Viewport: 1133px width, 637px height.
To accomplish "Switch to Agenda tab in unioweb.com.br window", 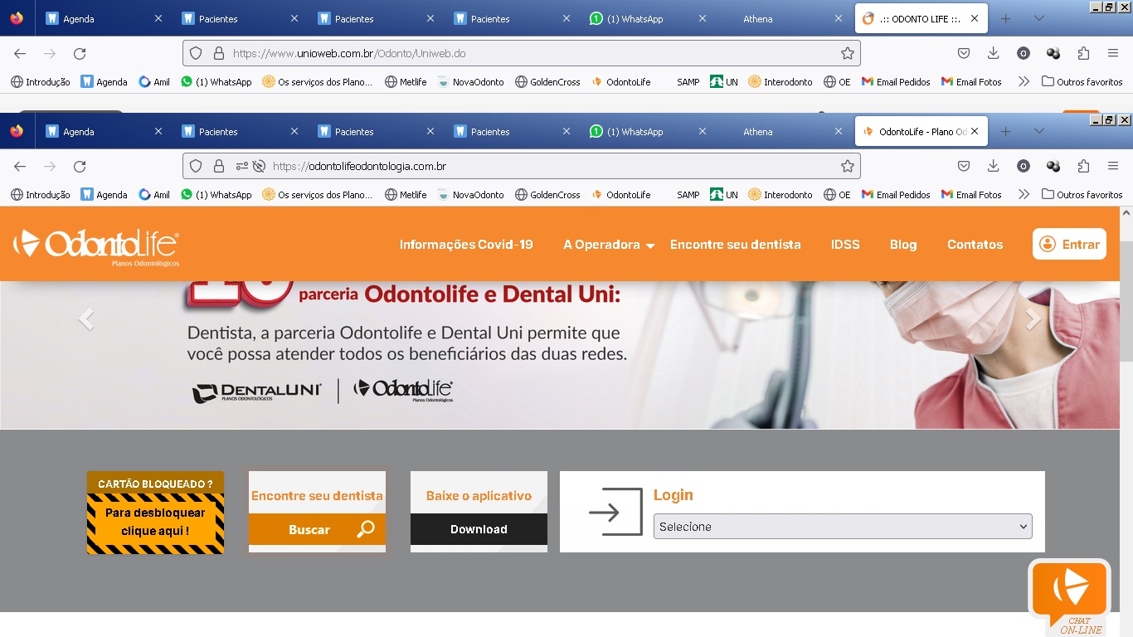I will [104, 19].
